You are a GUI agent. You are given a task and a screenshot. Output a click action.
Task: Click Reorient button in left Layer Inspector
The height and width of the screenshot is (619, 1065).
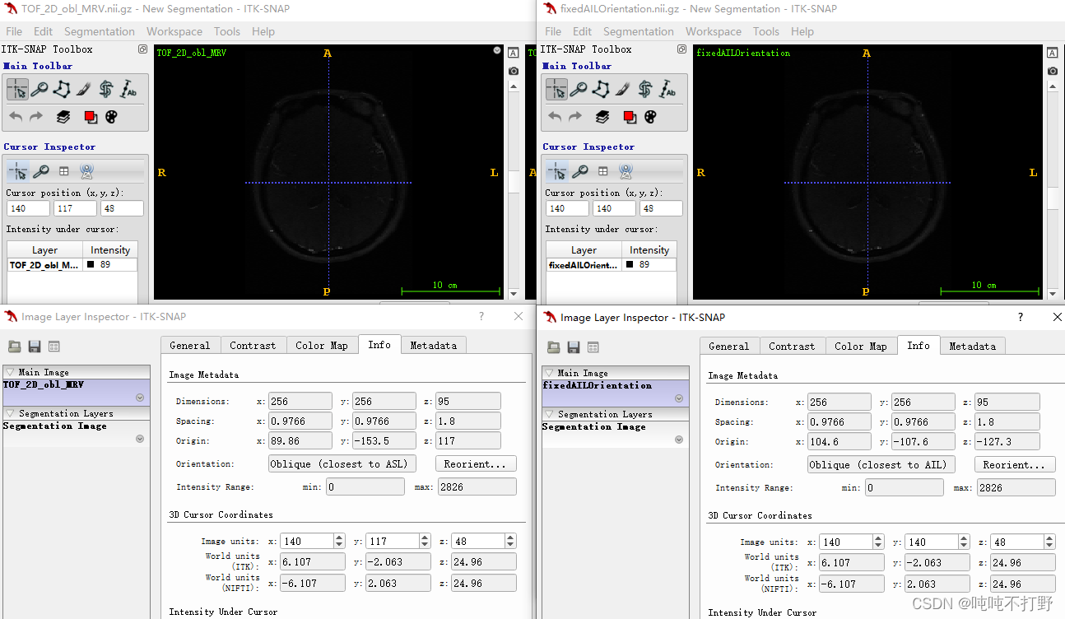(x=476, y=463)
